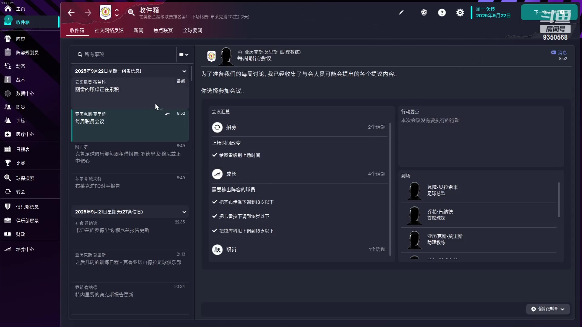
Task: Open 医疗中心 medical center in sidebar
Action: point(25,134)
